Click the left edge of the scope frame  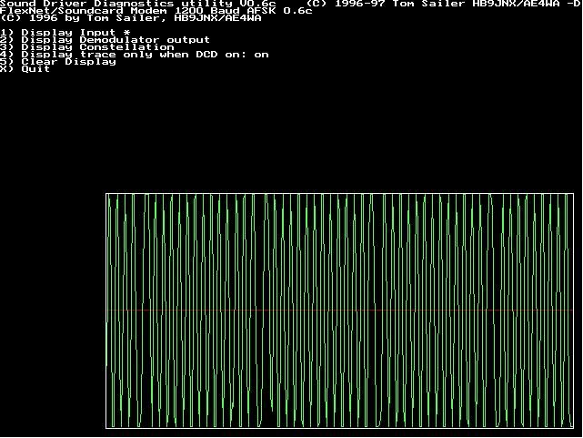click(106, 311)
